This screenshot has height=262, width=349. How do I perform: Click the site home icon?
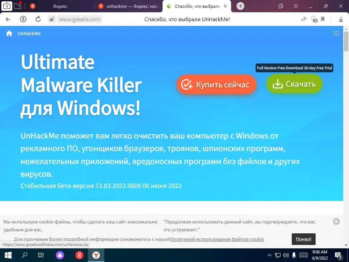coord(9,33)
